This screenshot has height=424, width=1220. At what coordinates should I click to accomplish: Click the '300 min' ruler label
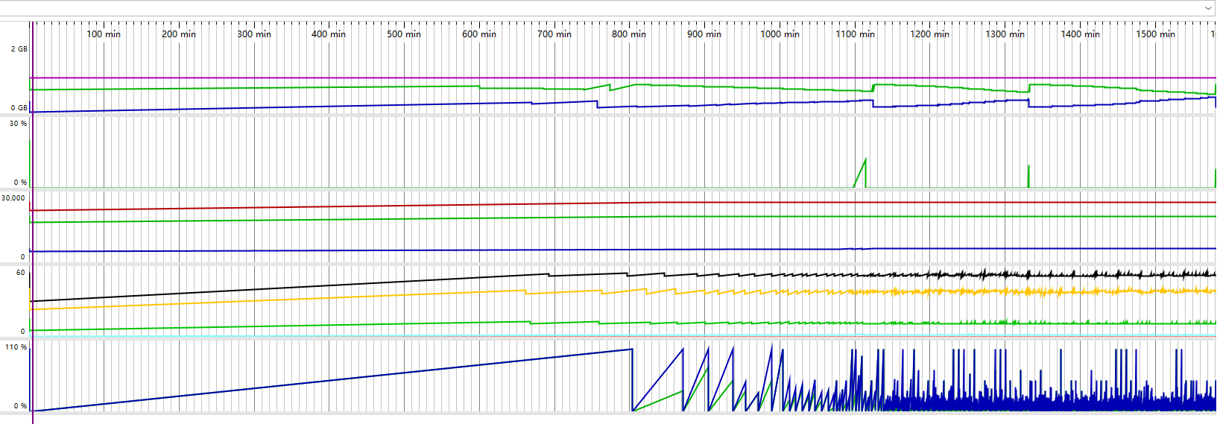coord(254,34)
